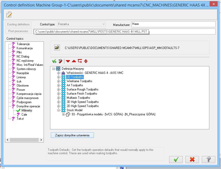Click the question mark icon beside Cale

(18, 115)
